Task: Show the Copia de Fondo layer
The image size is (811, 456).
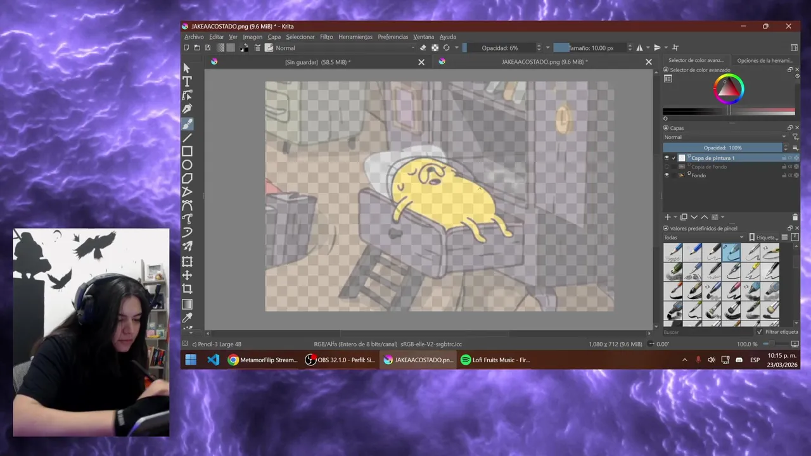Action: point(667,167)
